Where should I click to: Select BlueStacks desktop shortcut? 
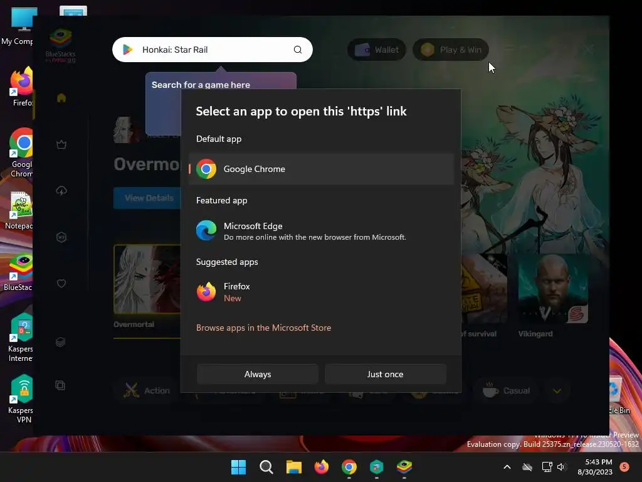tap(18, 272)
